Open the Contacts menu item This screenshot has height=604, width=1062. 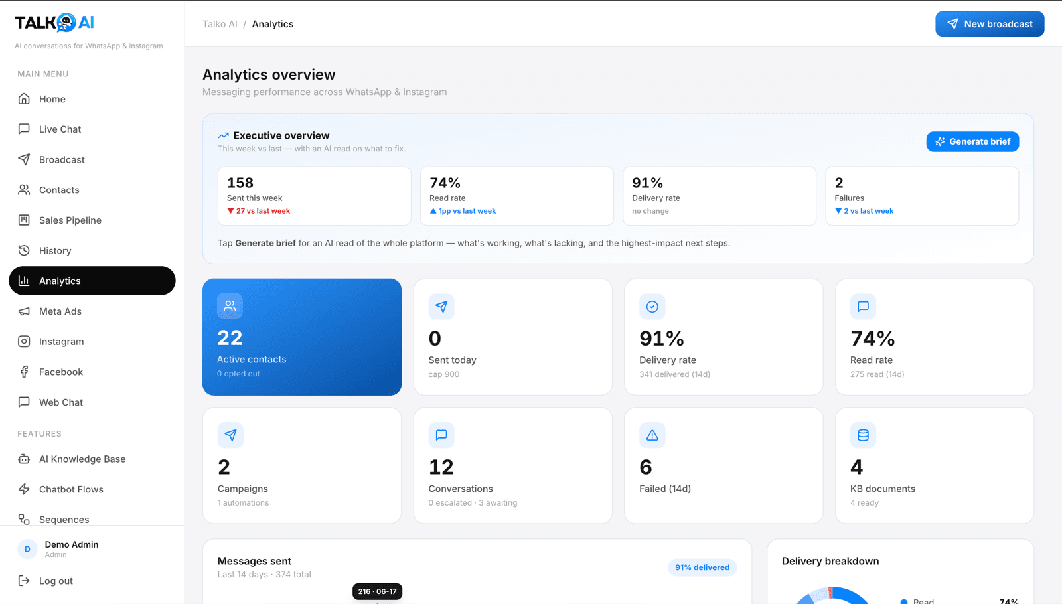(x=92, y=190)
